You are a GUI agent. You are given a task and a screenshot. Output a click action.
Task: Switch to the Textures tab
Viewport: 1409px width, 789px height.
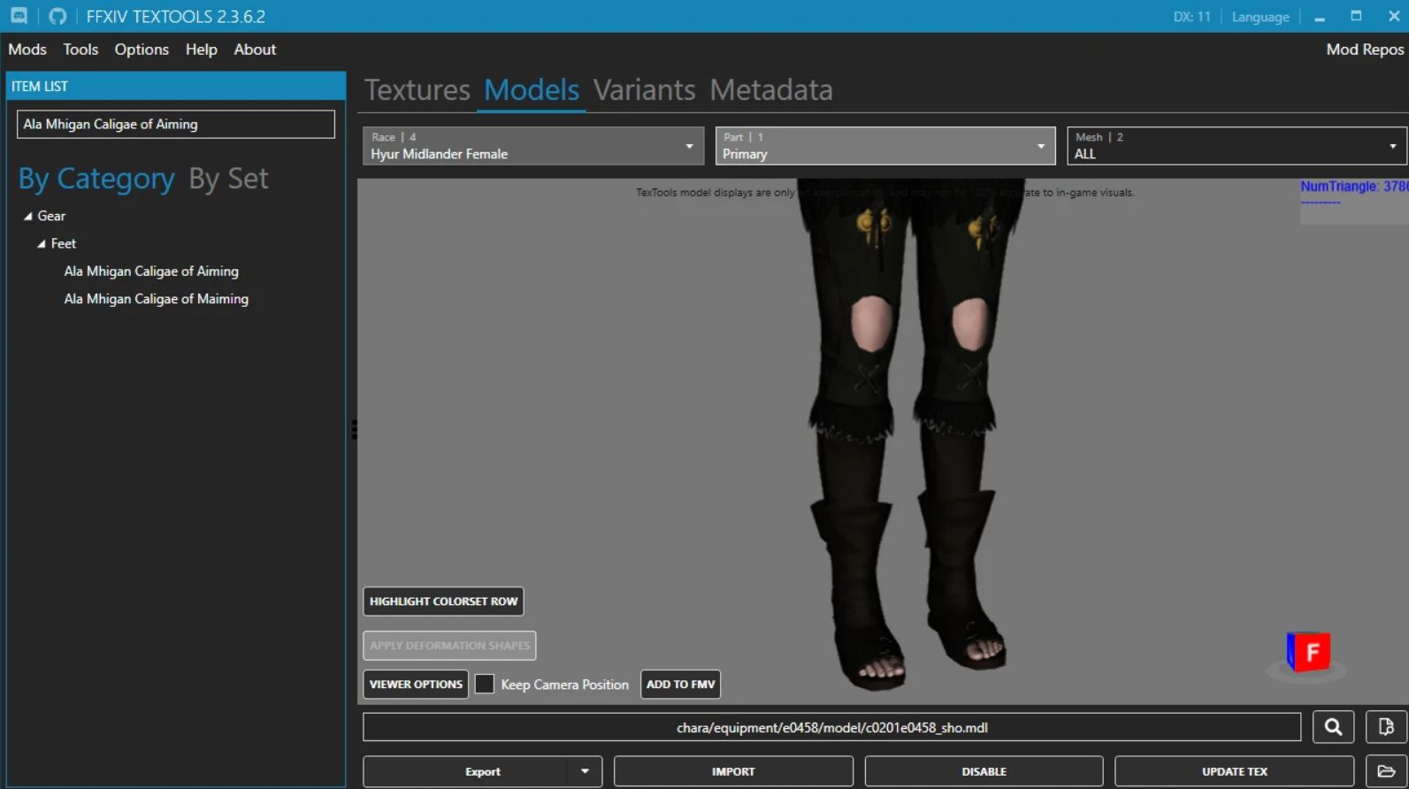click(417, 90)
